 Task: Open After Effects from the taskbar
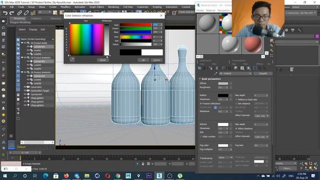point(149,175)
